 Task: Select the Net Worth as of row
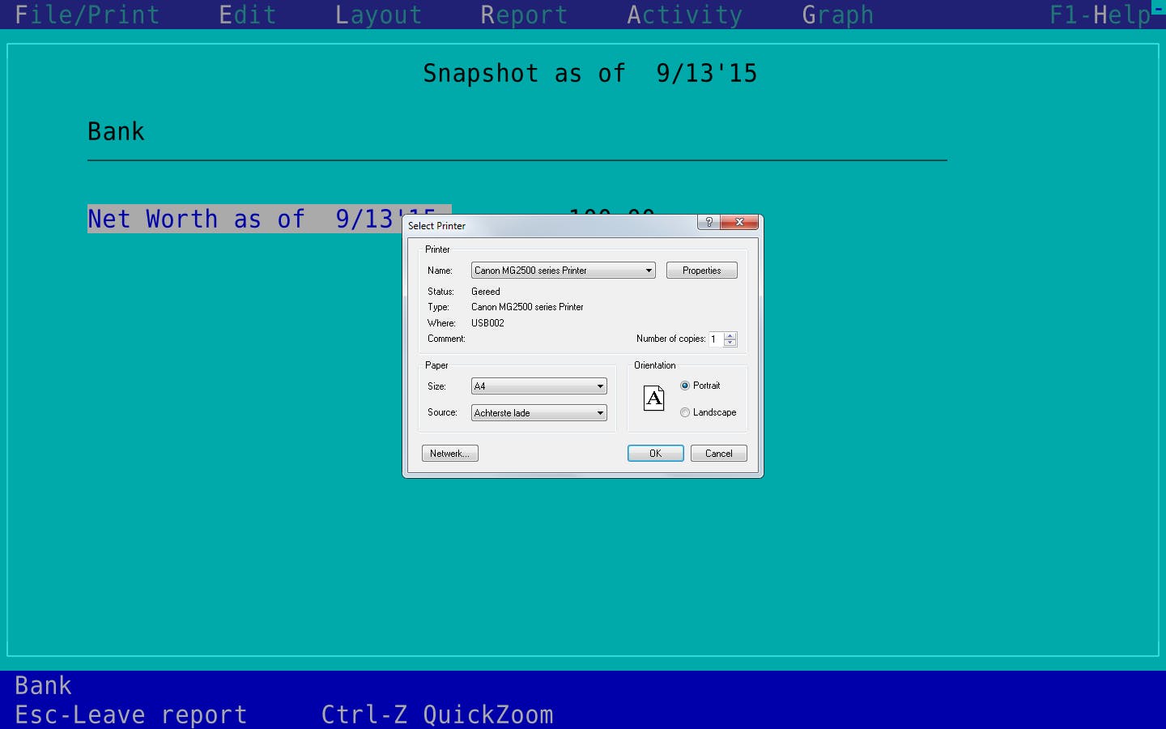point(269,219)
